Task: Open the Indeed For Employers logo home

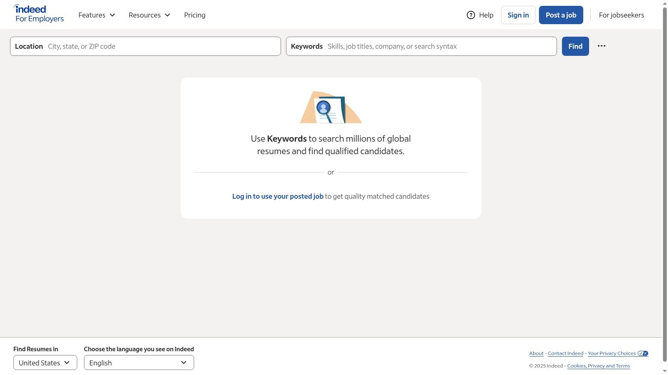Action: pos(39,14)
